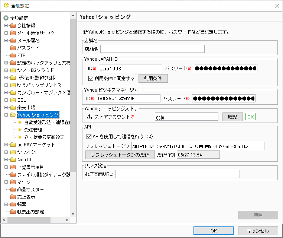Click the open Yahoo!ショッピング folder icon
283x238 pixels.
13,115
